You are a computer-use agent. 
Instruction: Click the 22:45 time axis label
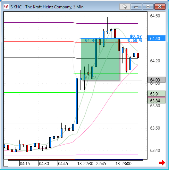coord(101,164)
